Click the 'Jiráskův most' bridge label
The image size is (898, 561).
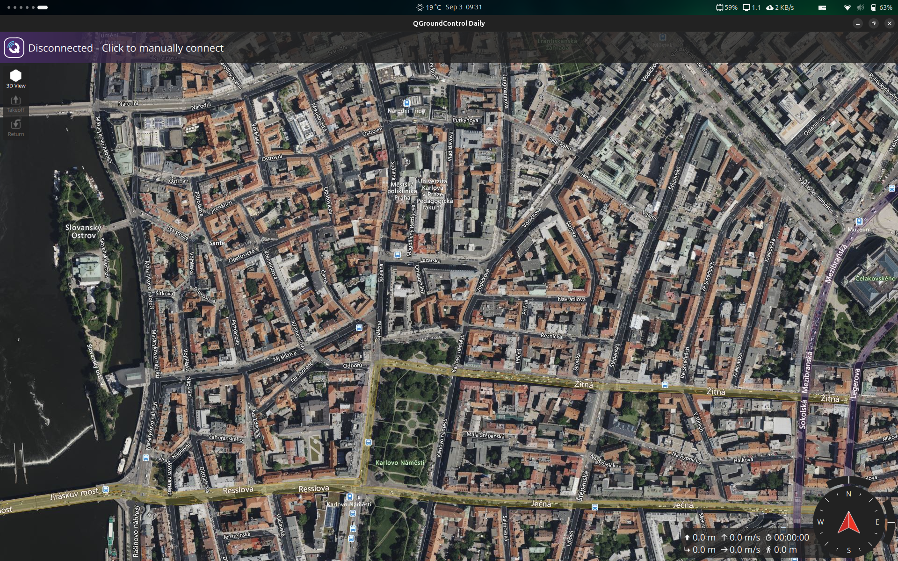tap(74, 493)
